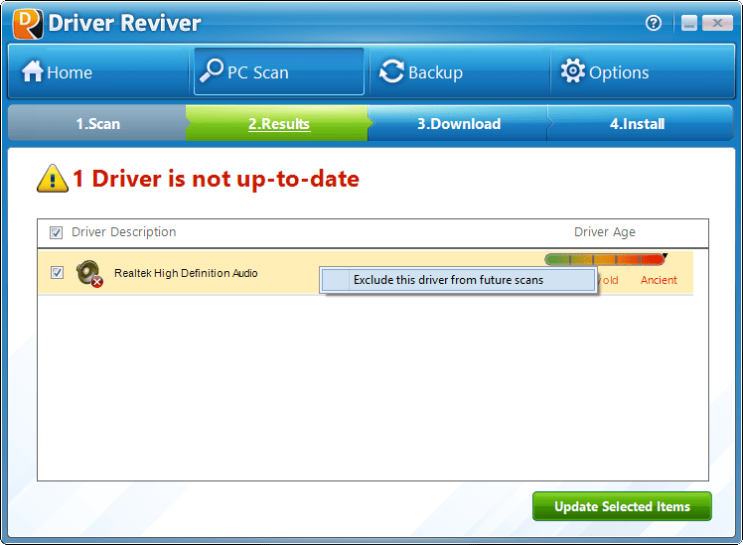Go to step 4.Install

(x=639, y=123)
